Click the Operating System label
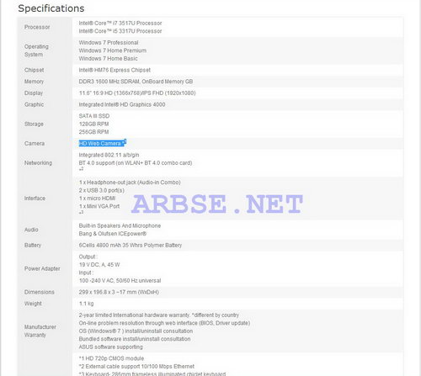The height and width of the screenshot is (376, 421). (36, 50)
